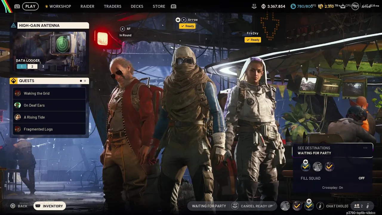This screenshot has height=215, width=382.
Task: Open the Inventory button
Action: [50, 206]
